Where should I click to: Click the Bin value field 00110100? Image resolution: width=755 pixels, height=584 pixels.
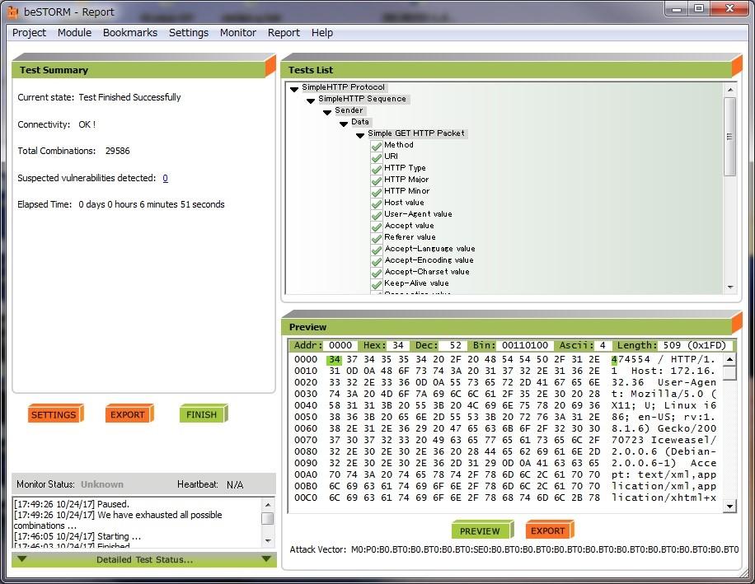point(525,345)
